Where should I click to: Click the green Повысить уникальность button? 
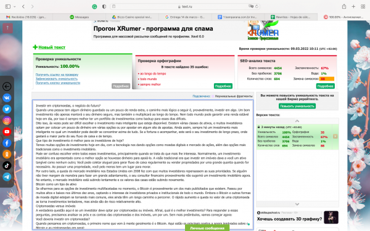(297, 106)
